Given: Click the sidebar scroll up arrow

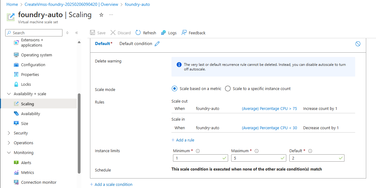Looking at the screenshot, I should (79, 42).
